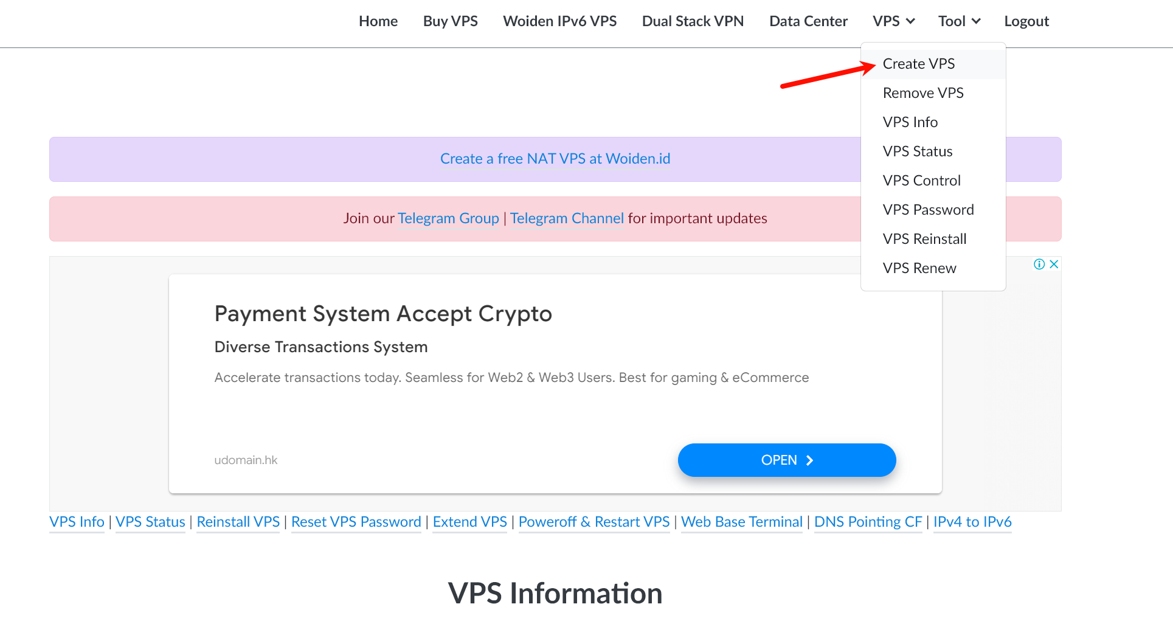Screen dimensions: 1173x635
Task: Go to the Home page
Action: tap(378, 21)
